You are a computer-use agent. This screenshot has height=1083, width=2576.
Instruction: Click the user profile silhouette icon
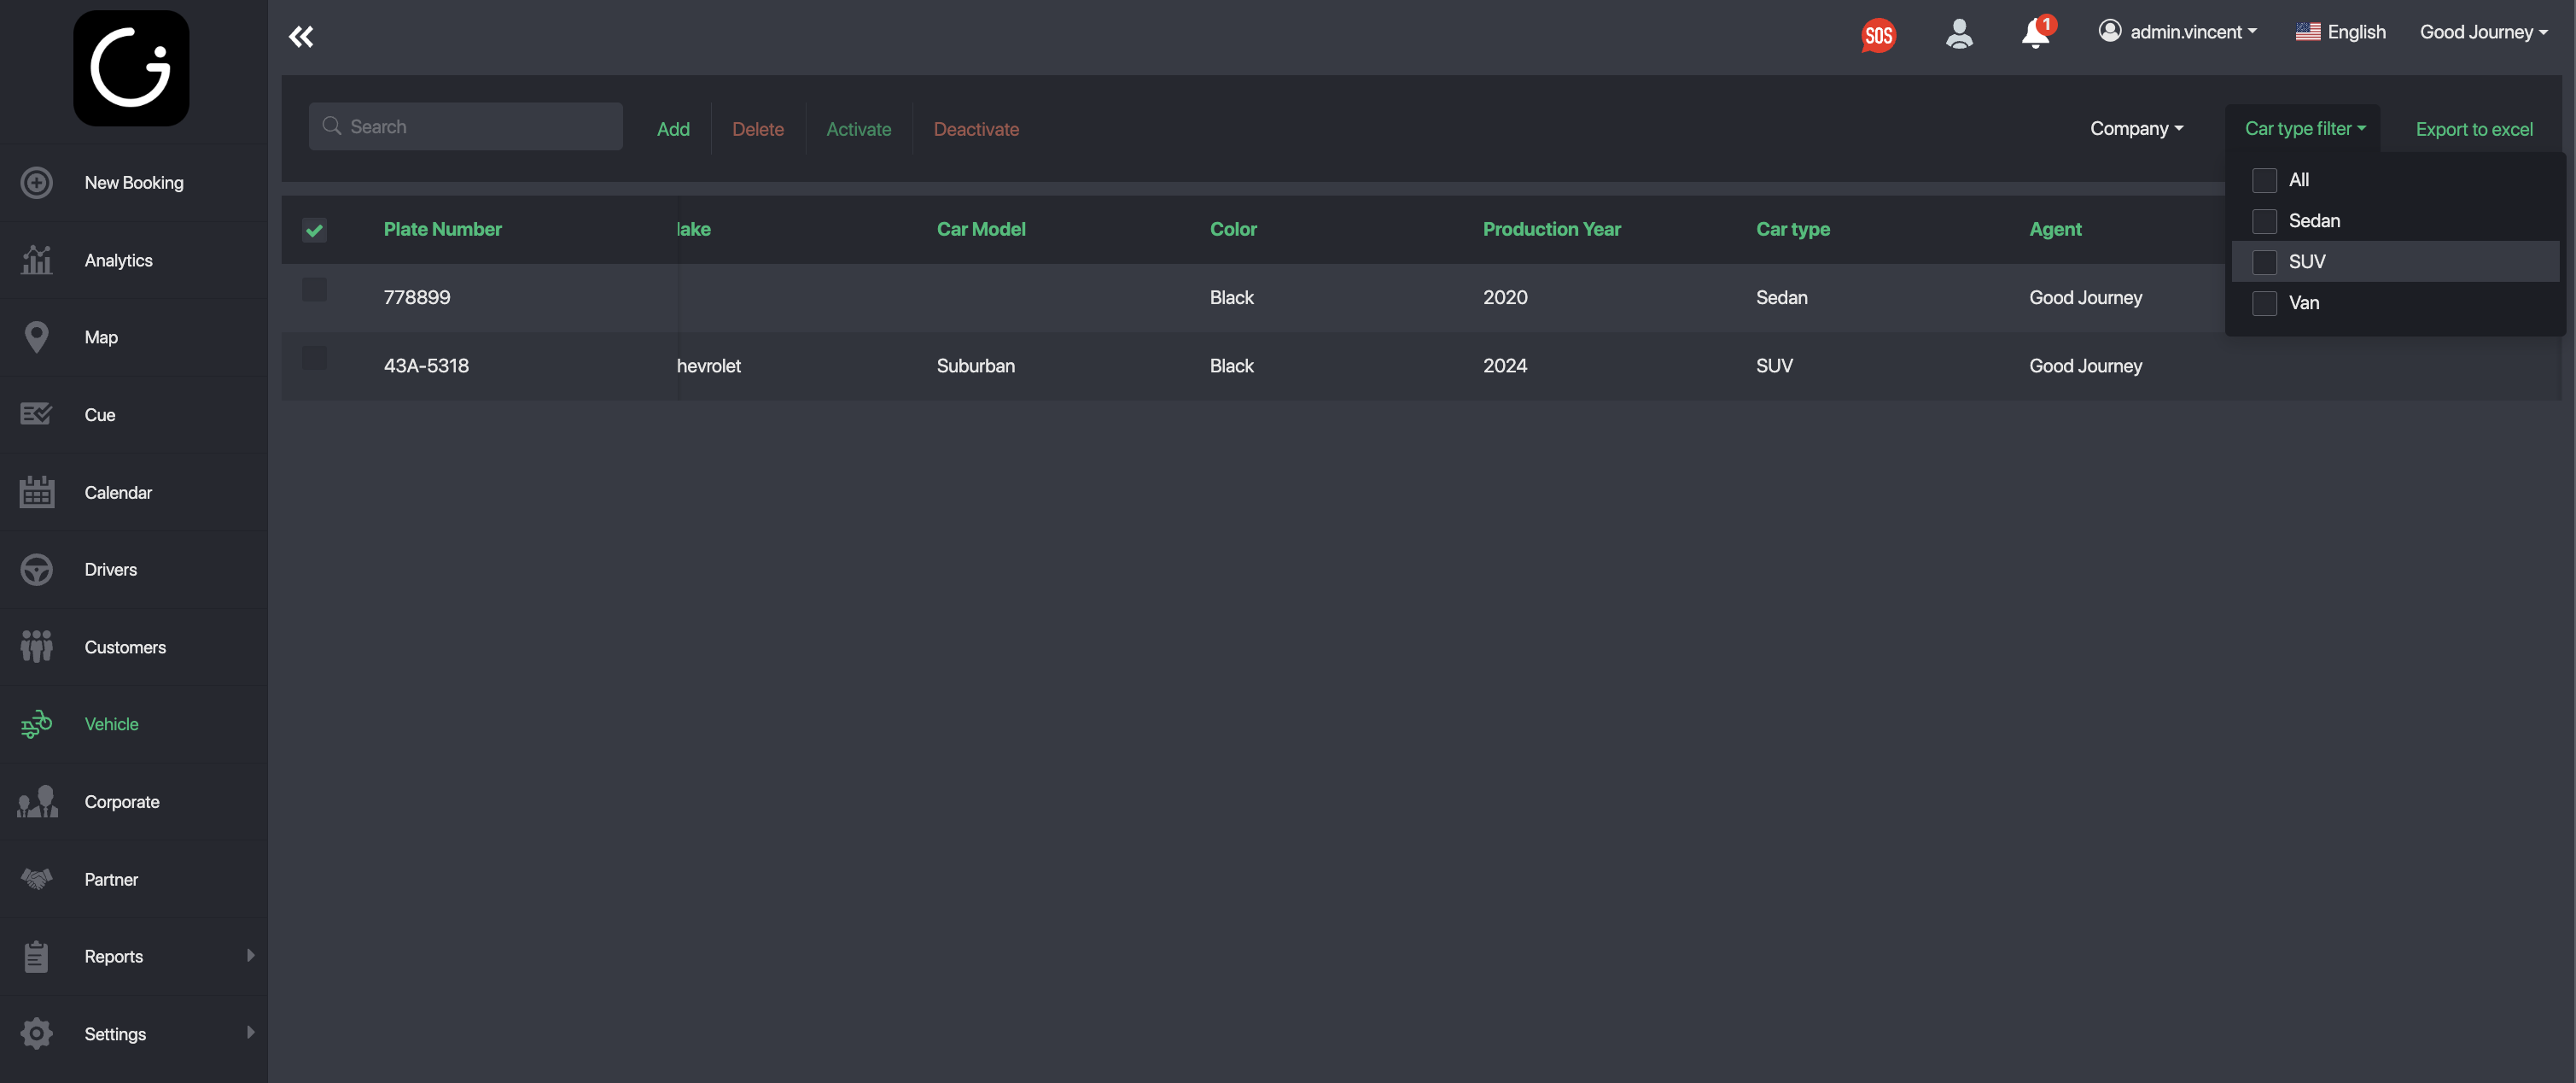point(1959,34)
